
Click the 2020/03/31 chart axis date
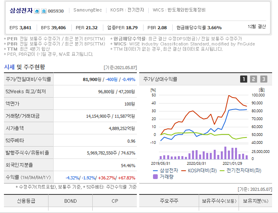click(196, 163)
